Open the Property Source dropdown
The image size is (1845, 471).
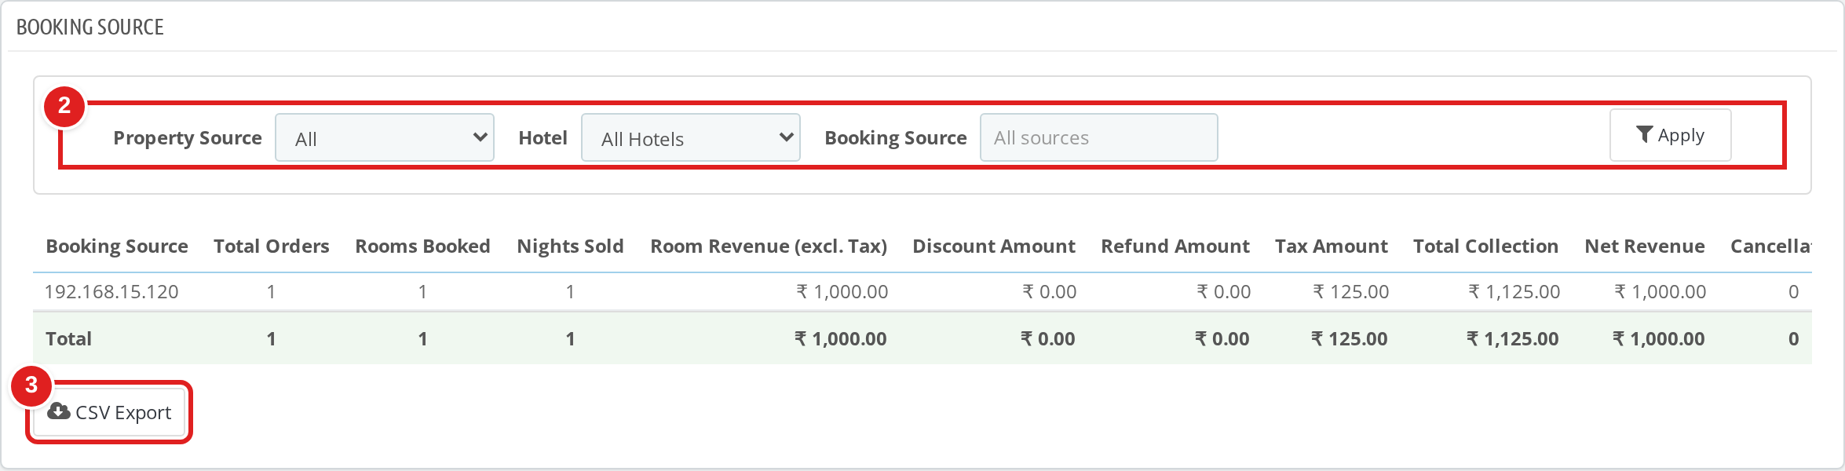tap(385, 137)
